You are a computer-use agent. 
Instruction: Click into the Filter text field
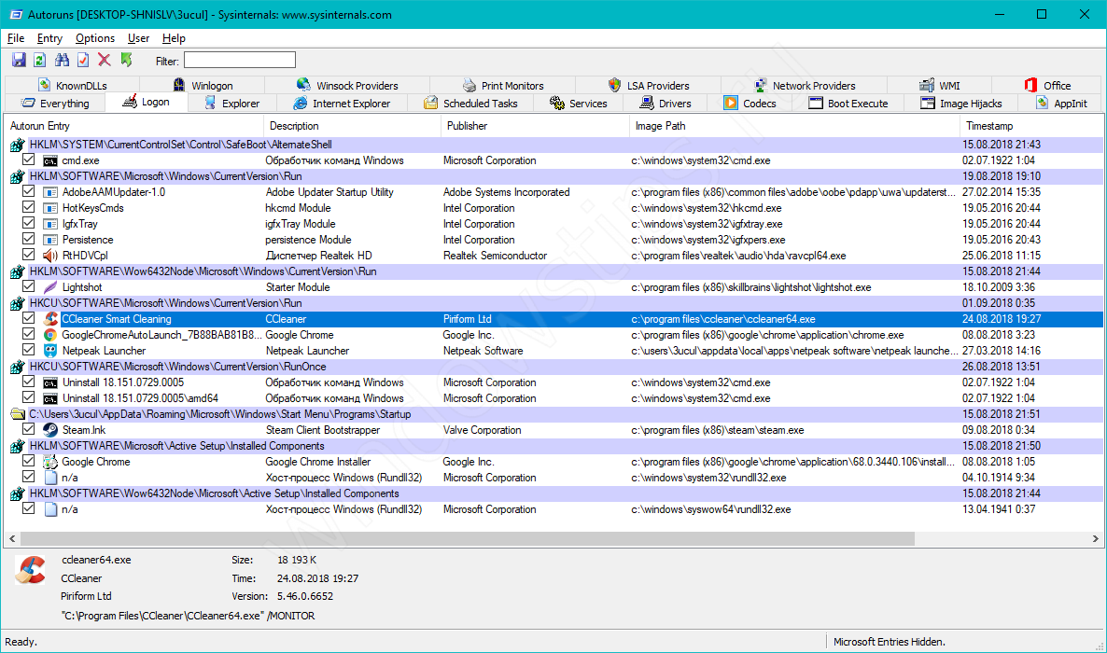pyautogui.click(x=239, y=61)
